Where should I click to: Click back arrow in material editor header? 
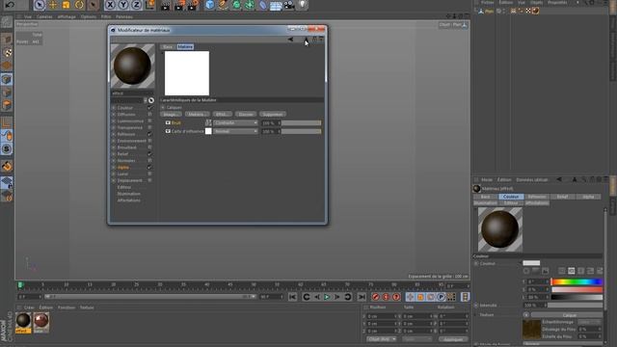[x=290, y=39]
